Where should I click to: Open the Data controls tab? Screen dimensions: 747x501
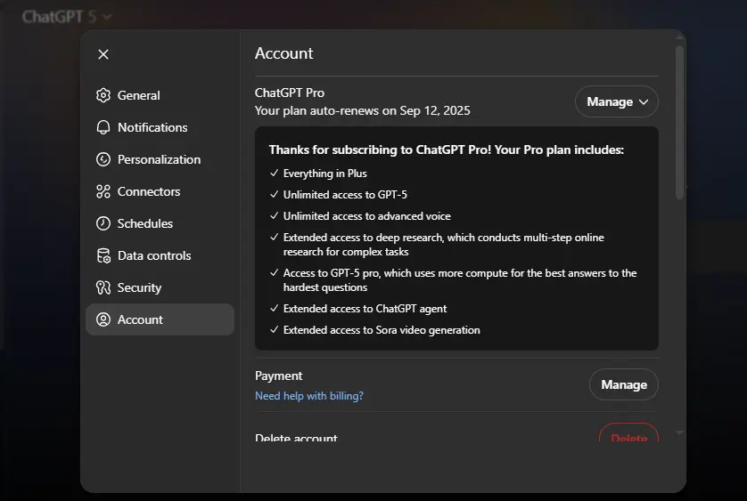click(x=160, y=255)
